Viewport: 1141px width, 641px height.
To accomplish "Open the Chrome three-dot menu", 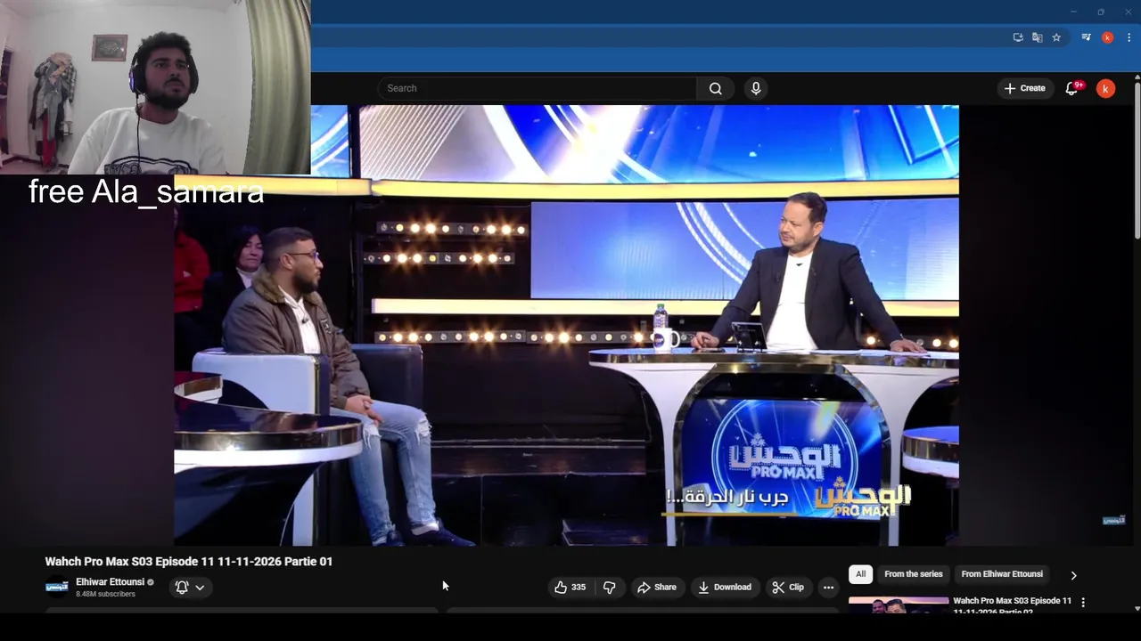I will [x=1129, y=37].
